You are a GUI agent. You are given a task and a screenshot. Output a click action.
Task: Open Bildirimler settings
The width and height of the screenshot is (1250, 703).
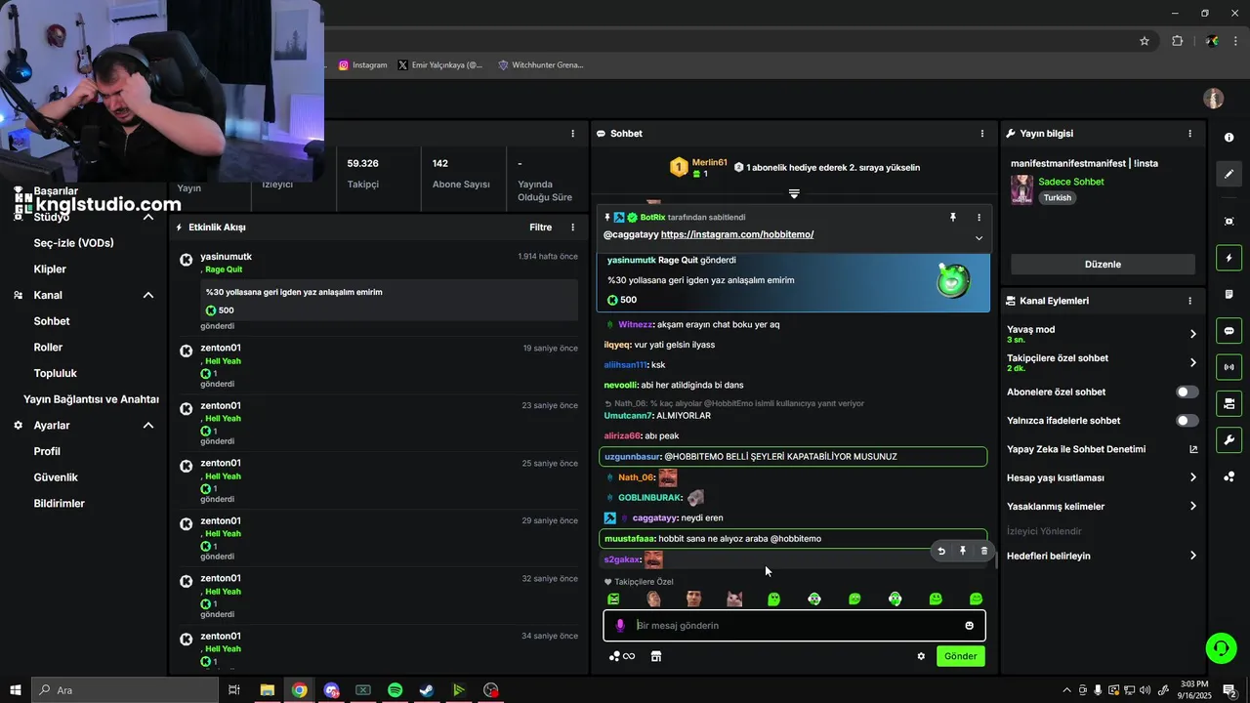pyautogui.click(x=60, y=504)
